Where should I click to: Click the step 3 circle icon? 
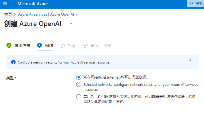62,45
